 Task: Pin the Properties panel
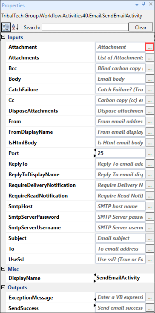coord(144,4)
